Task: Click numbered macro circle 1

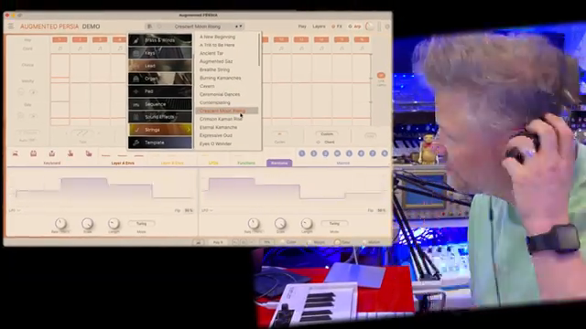Action: [x=302, y=154]
